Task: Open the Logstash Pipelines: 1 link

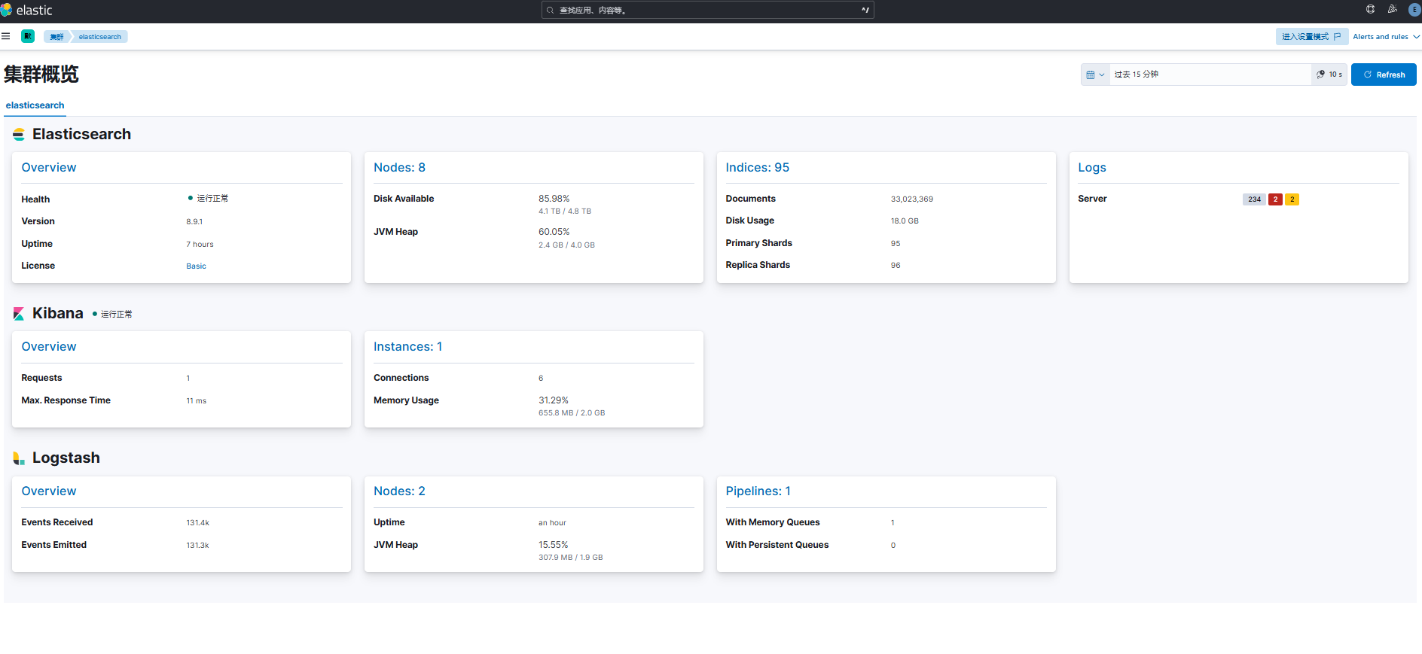Action: pyautogui.click(x=758, y=491)
